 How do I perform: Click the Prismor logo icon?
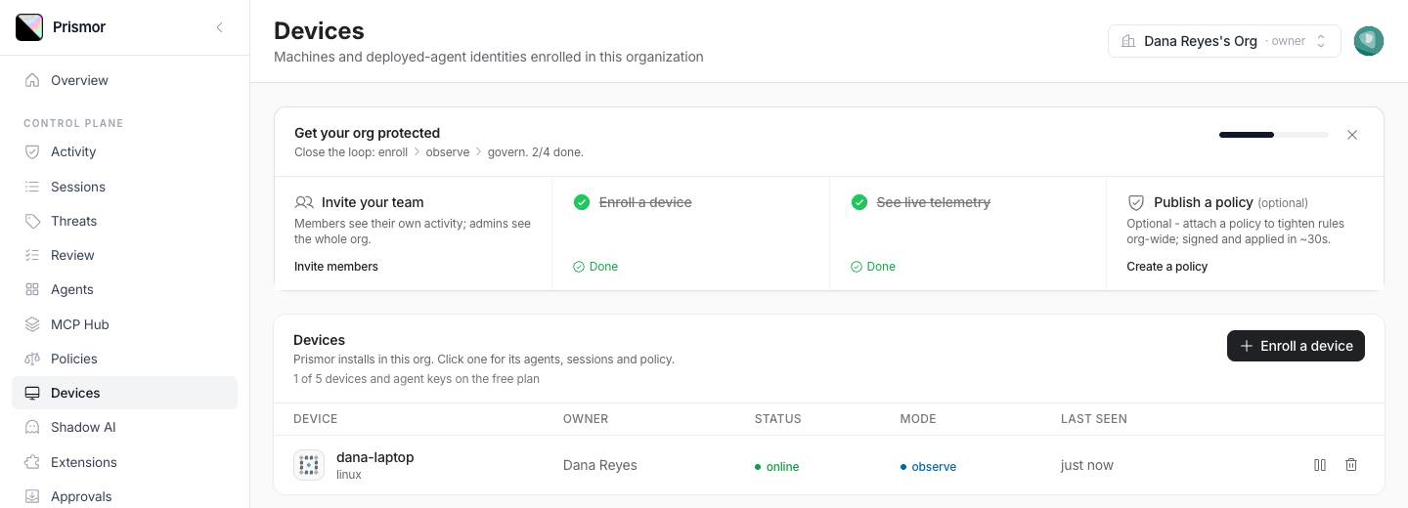[29, 27]
